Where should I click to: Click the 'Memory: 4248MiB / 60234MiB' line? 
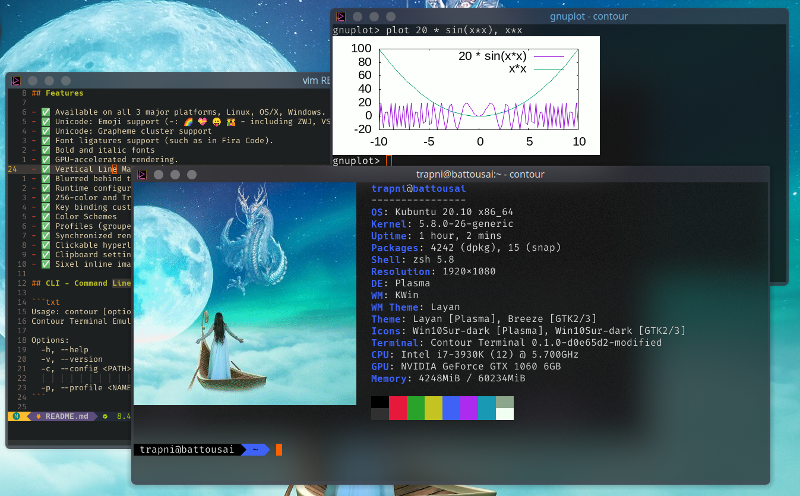pyautogui.click(x=448, y=378)
